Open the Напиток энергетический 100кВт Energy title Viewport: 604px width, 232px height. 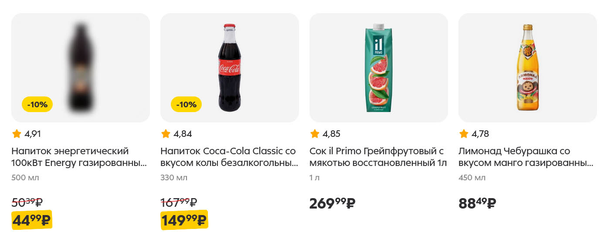tap(79, 157)
